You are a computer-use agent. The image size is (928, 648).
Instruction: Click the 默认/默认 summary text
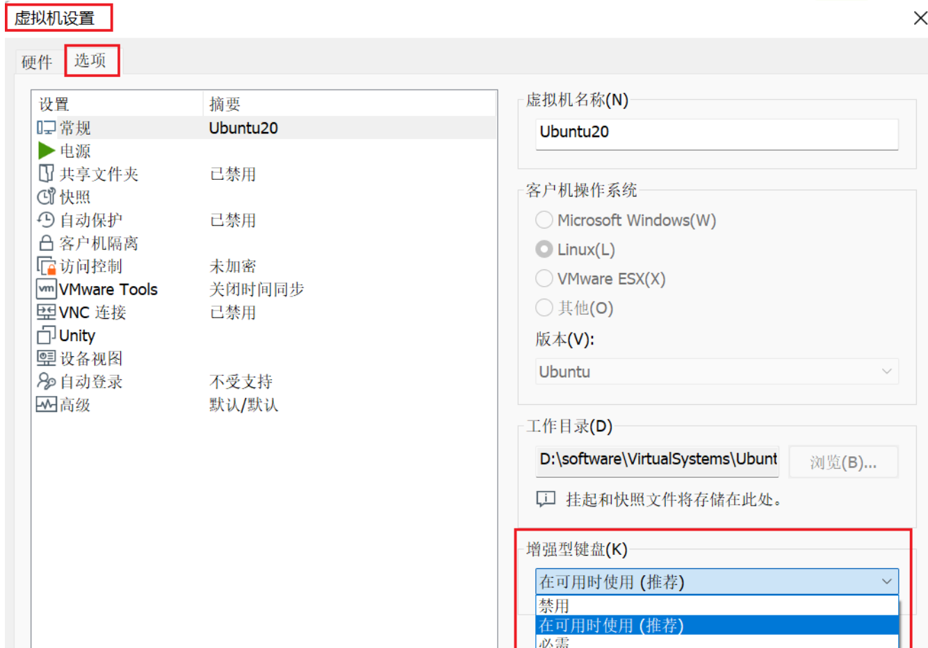click(244, 404)
